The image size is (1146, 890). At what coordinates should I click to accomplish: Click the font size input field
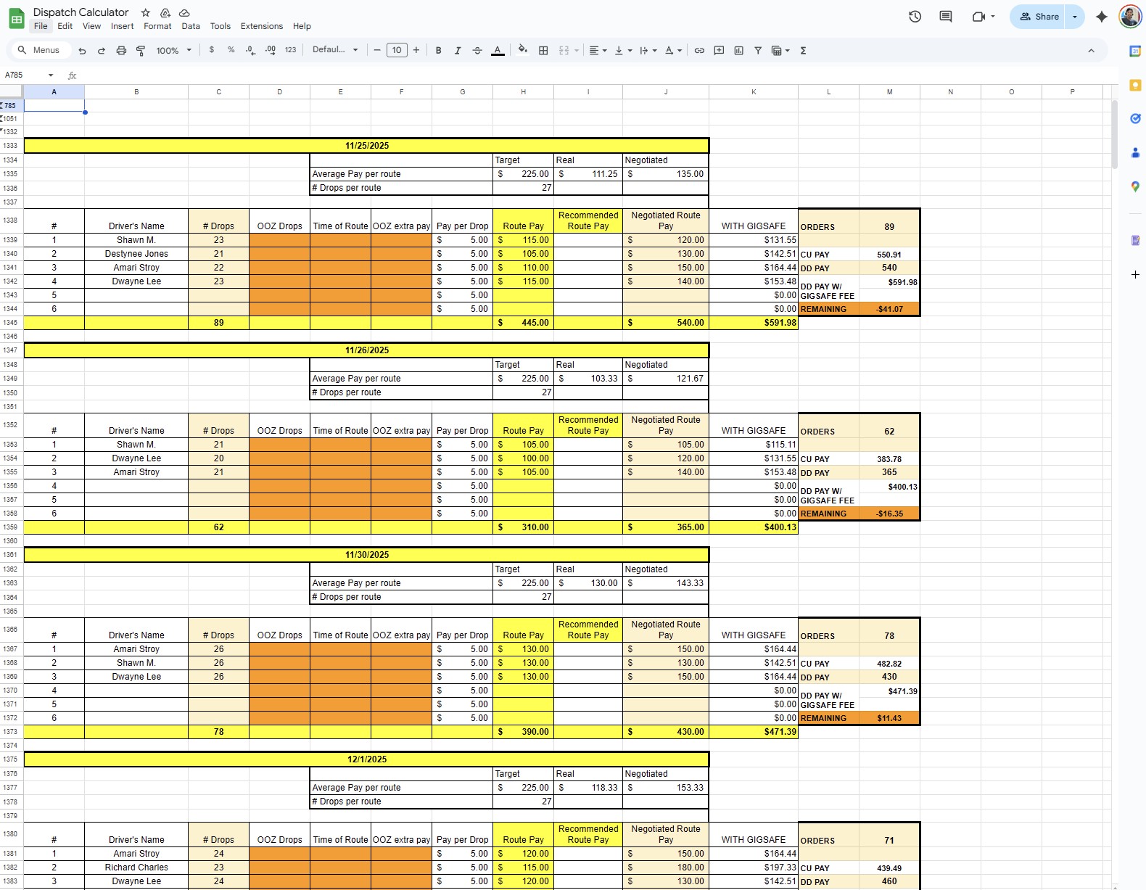point(397,51)
